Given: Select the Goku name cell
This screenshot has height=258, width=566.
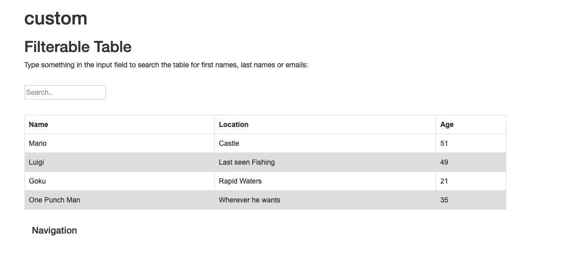Looking at the screenshot, I should coord(37,181).
